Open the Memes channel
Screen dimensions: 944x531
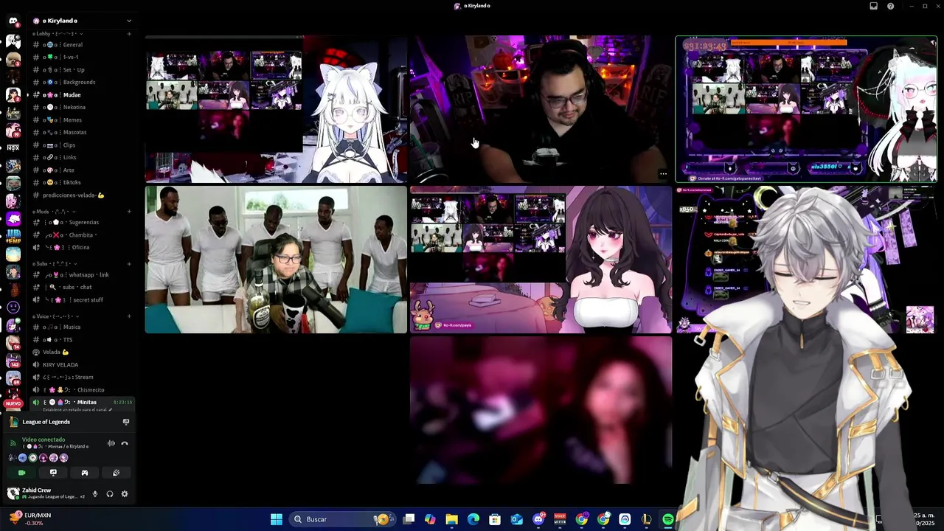tap(81, 119)
